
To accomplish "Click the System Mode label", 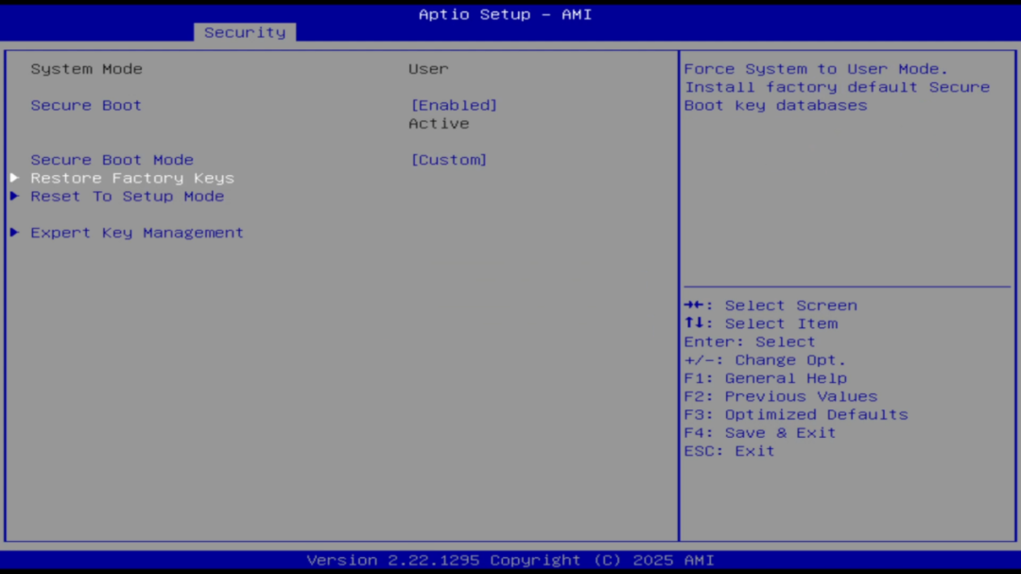I will click(87, 68).
